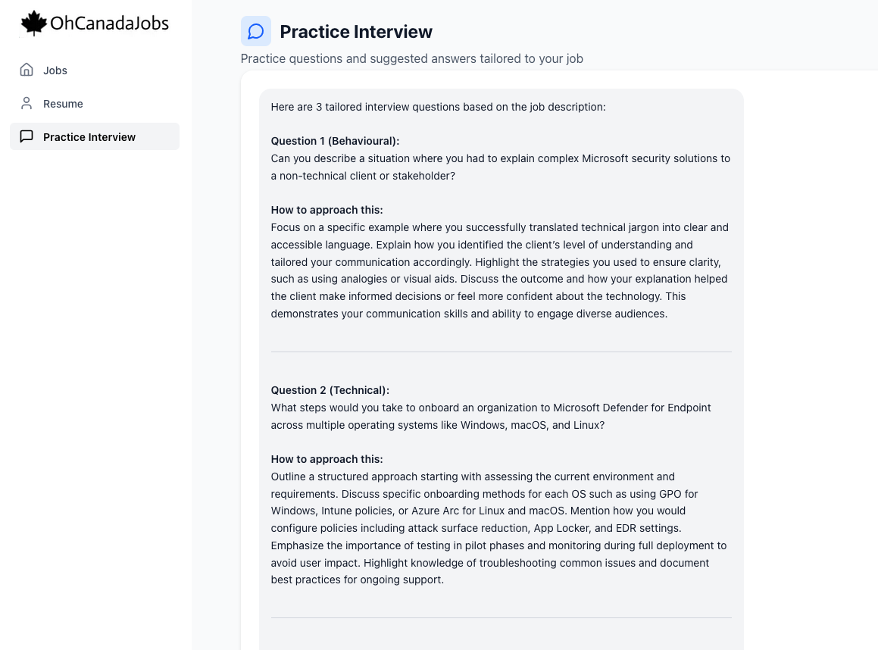The height and width of the screenshot is (650, 878).
Task: Click the person icon beside Resume
Action: 27,103
